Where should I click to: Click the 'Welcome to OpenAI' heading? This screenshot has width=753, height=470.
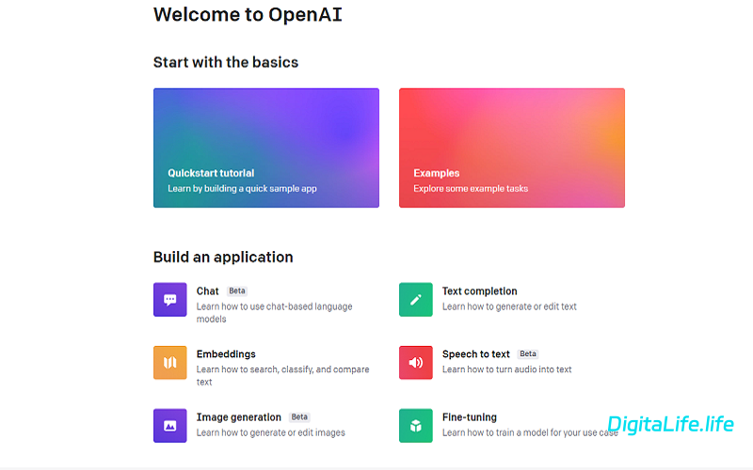click(x=247, y=14)
